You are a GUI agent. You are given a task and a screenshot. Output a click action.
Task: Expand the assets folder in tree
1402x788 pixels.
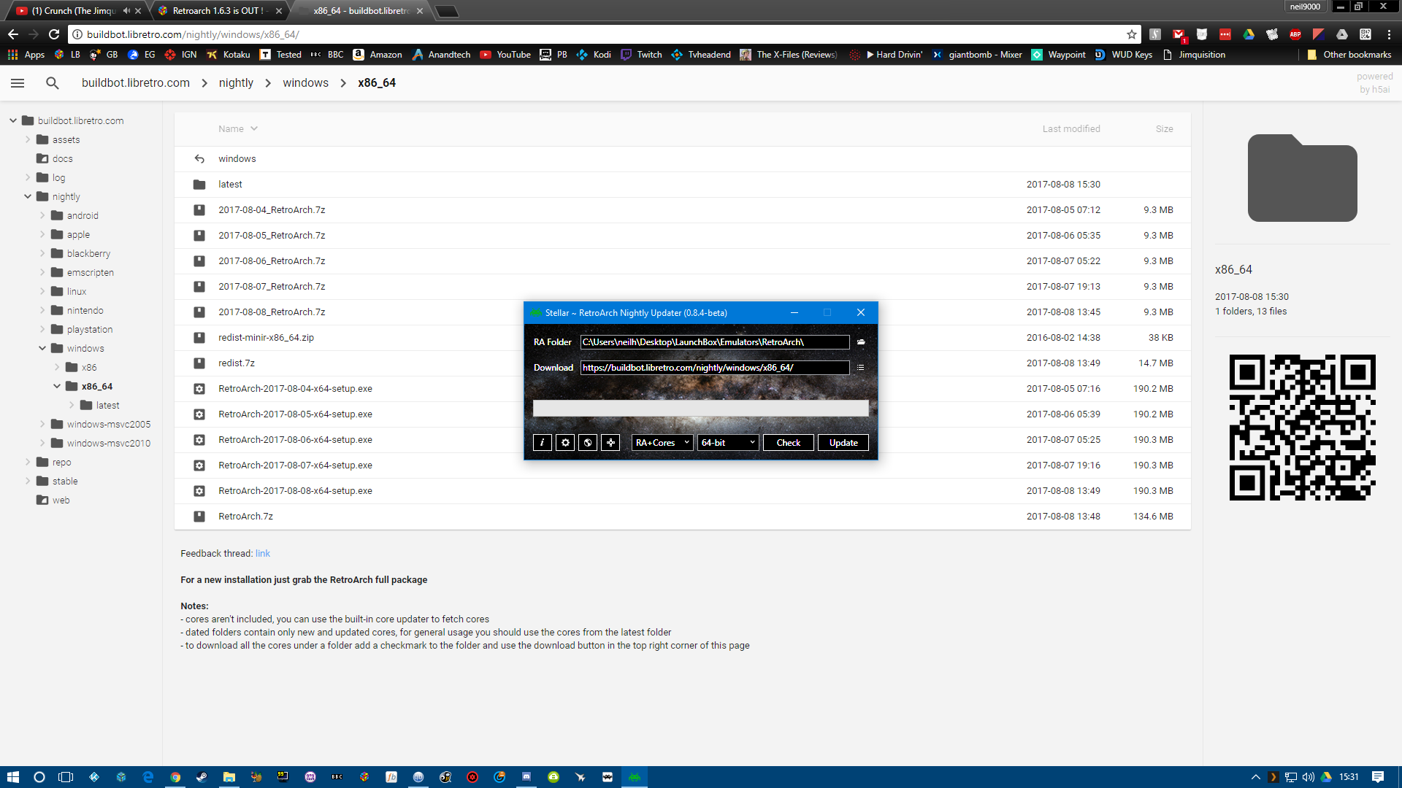28,139
